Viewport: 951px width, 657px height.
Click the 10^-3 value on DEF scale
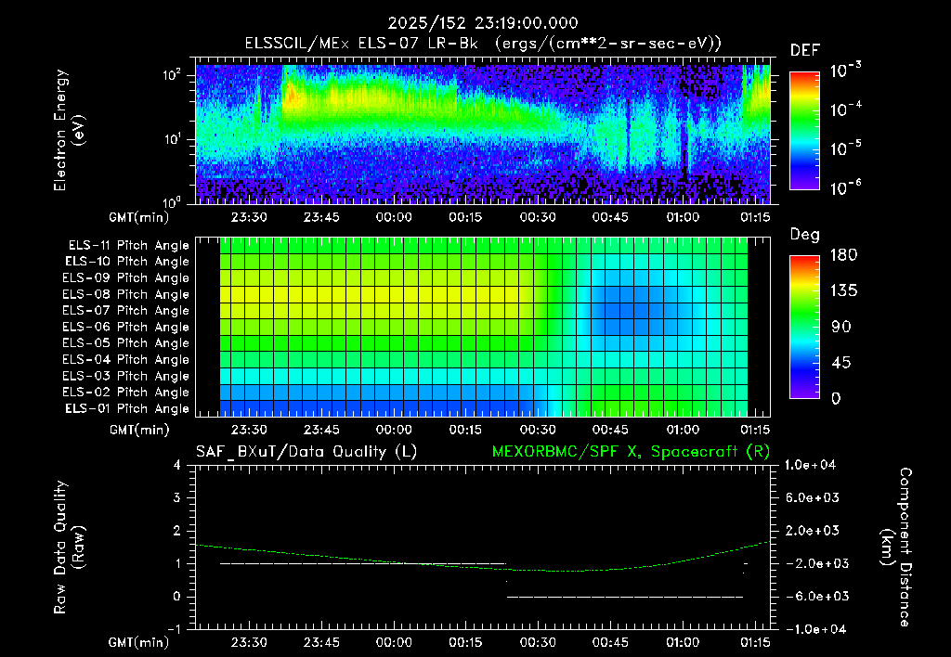tap(845, 71)
